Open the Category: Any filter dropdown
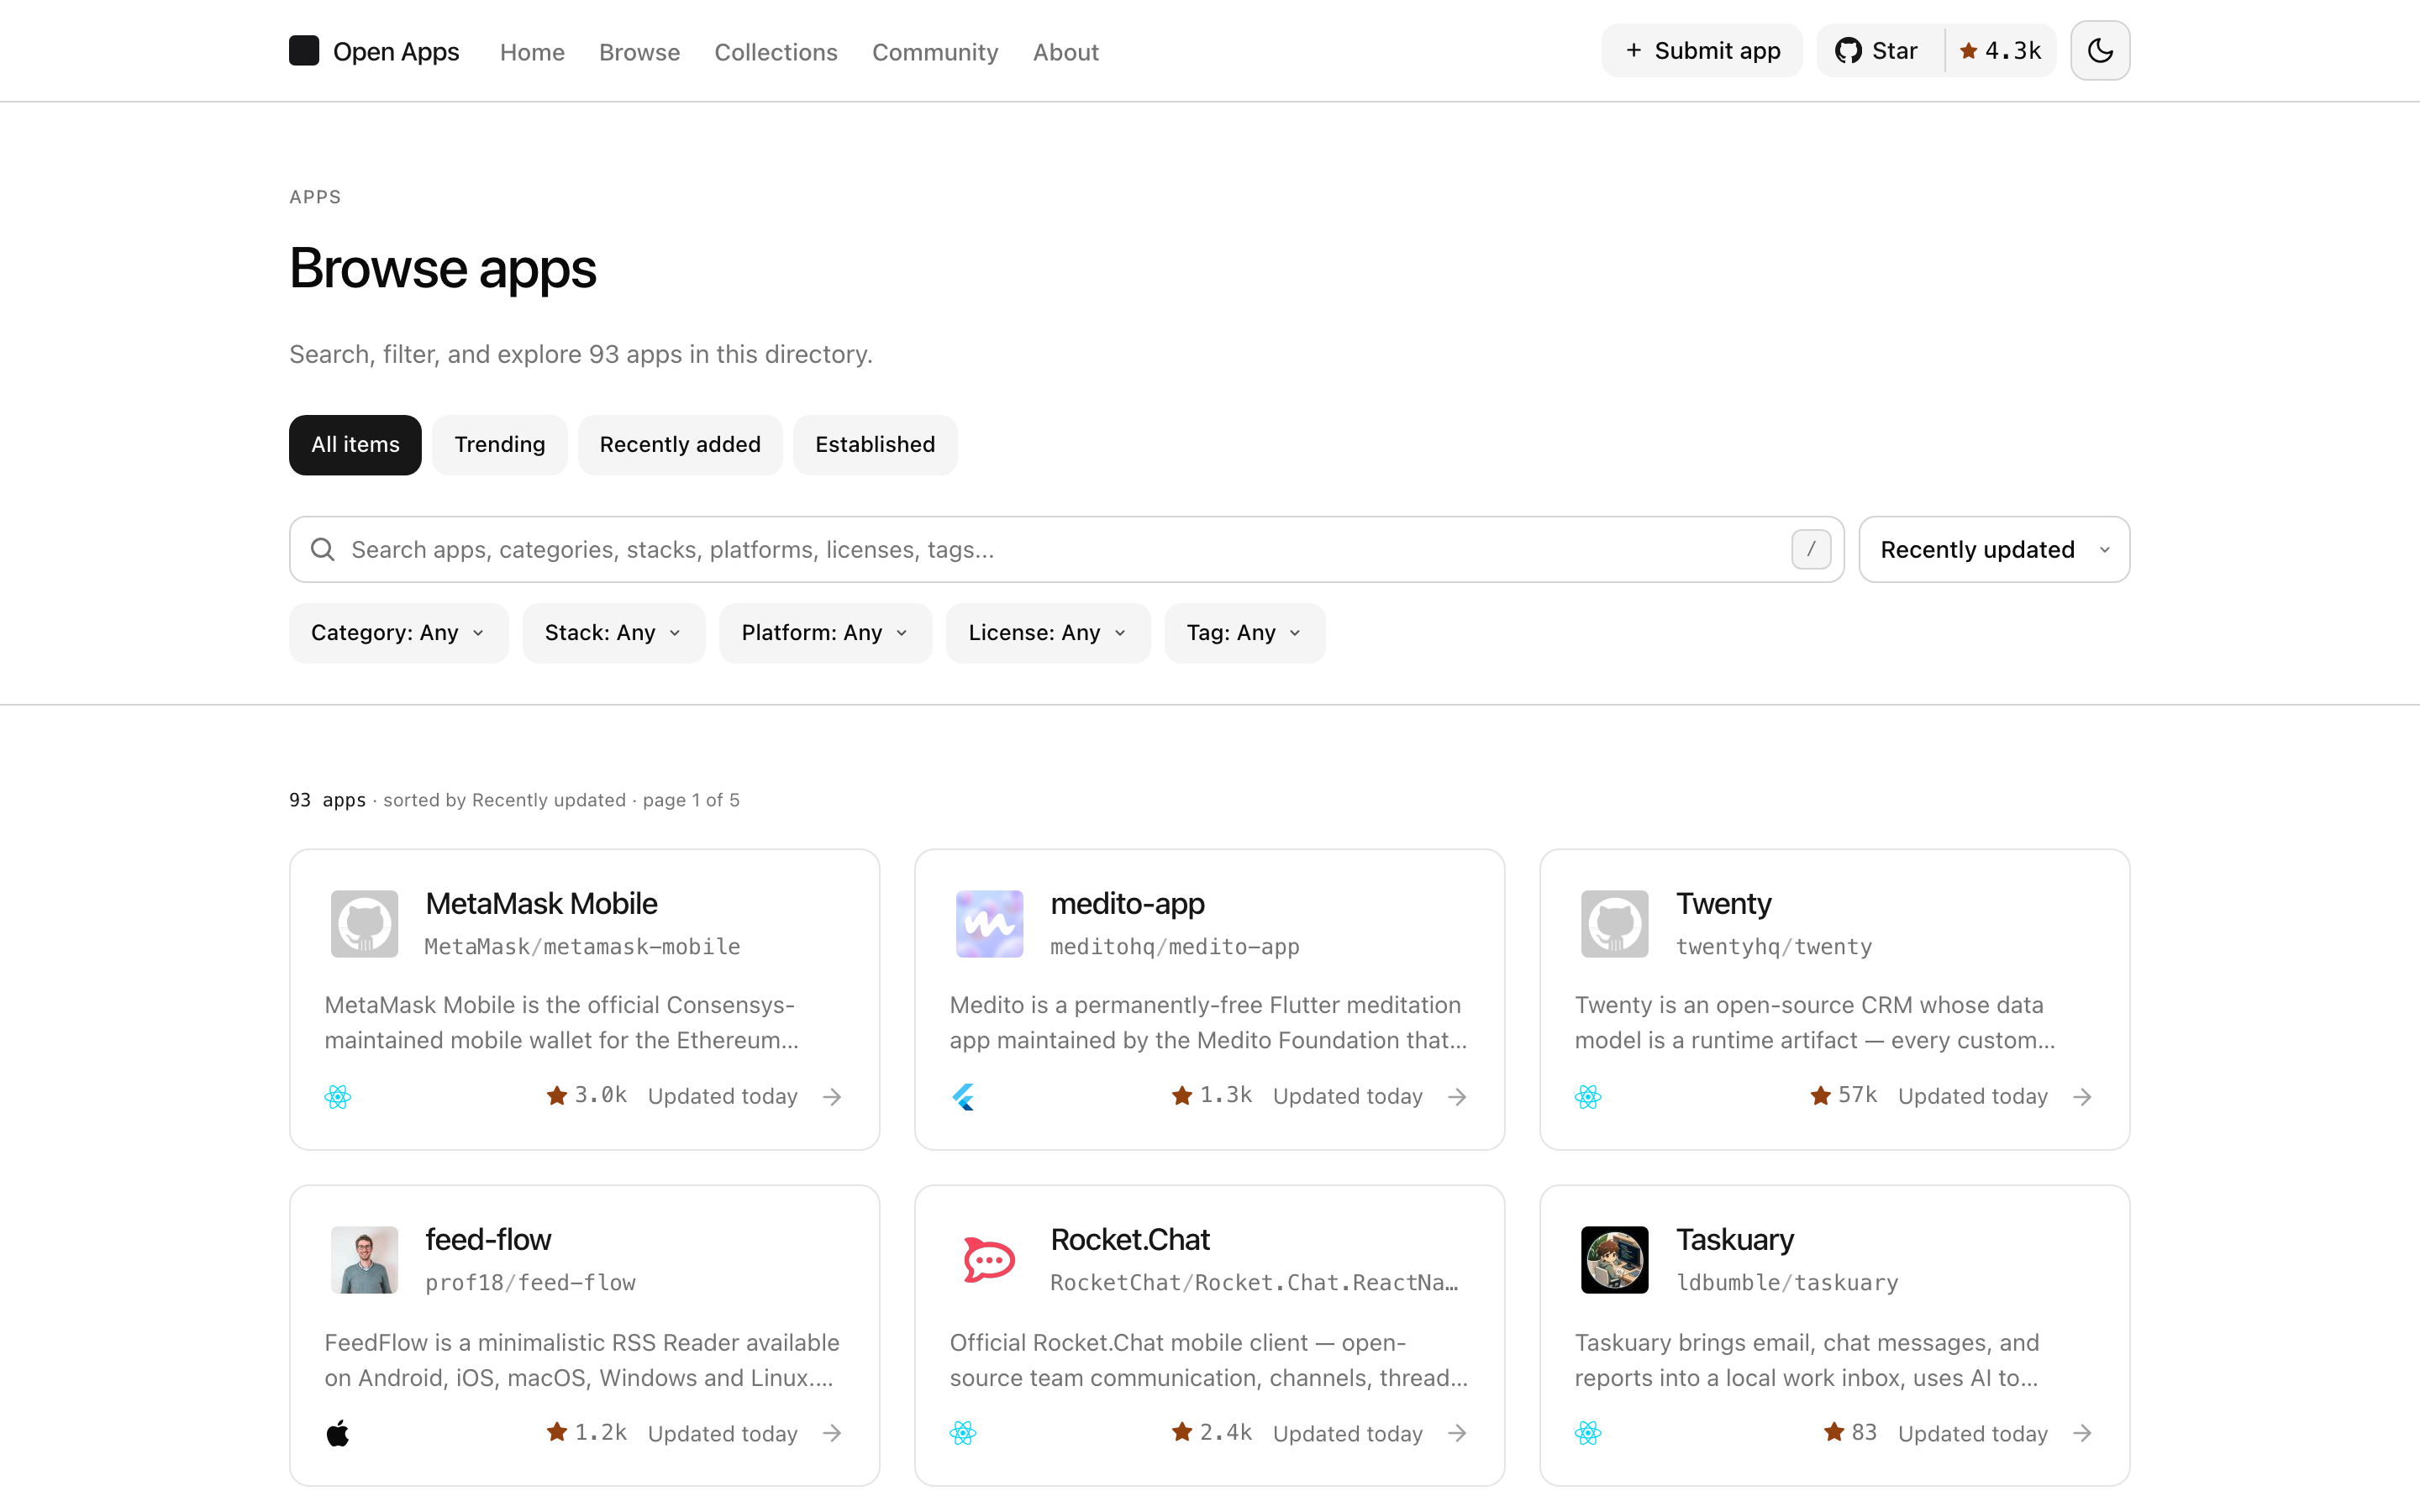 pos(398,633)
